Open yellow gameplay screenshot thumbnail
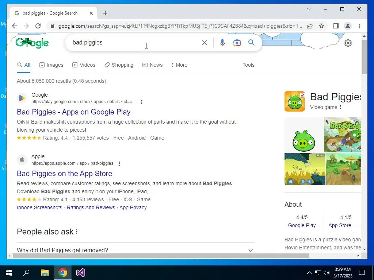374x280 pixels. (305, 169)
